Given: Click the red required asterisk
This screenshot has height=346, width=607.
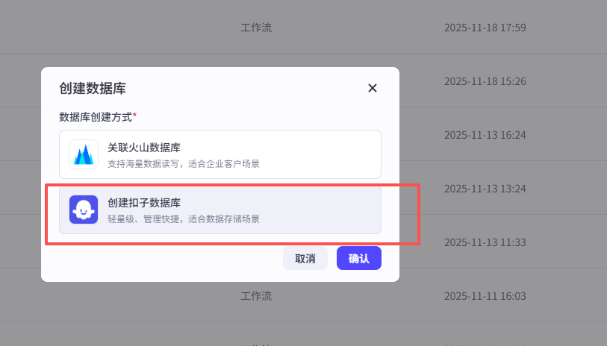Looking at the screenshot, I should pos(135,116).
